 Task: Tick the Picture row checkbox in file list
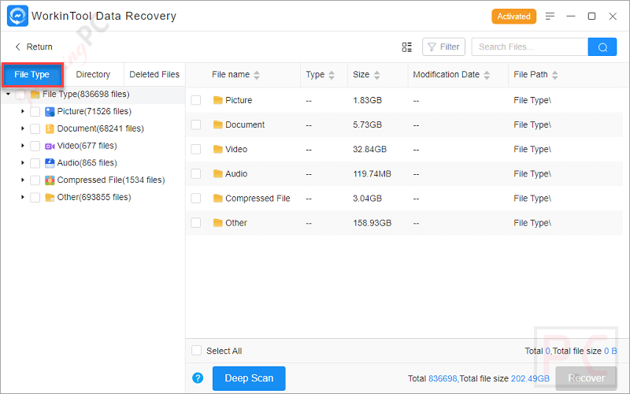point(195,100)
